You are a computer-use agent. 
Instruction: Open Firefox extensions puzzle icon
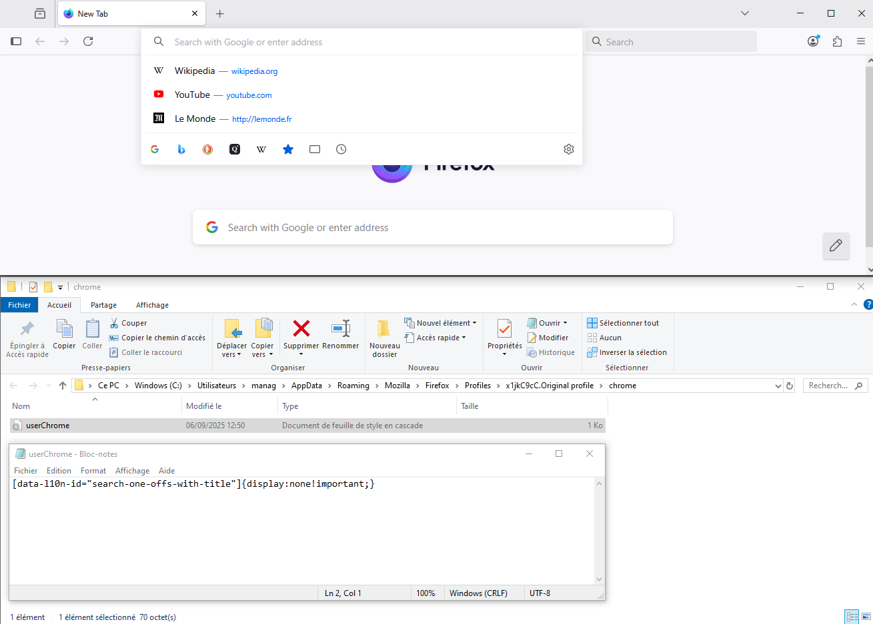pyautogui.click(x=837, y=41)
